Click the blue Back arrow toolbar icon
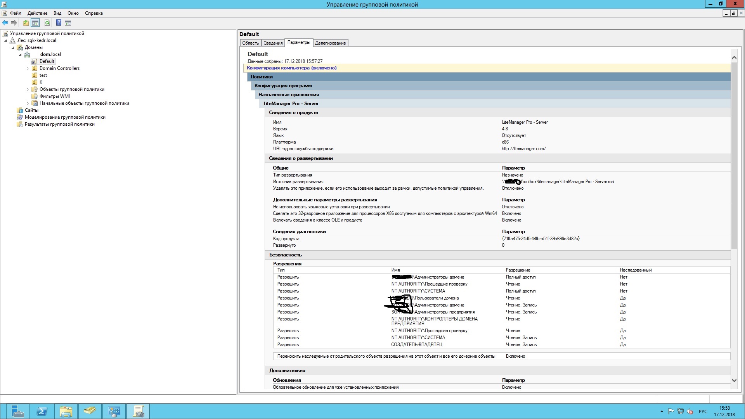This screenshot has width=745, height=419. point(5,23)
